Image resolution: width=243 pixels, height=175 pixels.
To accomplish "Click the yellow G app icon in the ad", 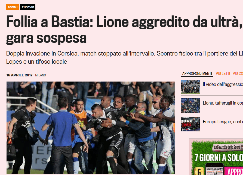I will coord(199,171).
